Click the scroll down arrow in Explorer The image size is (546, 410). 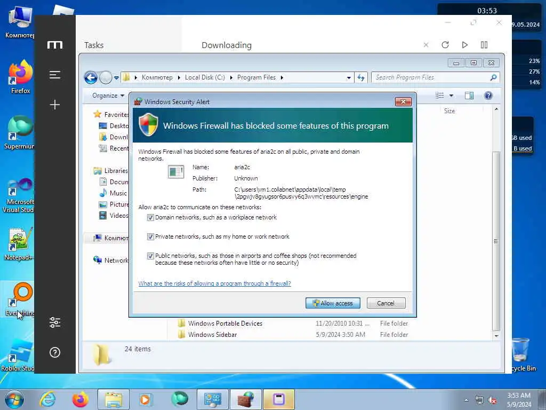pyautogui.click(x=496, y=336)
